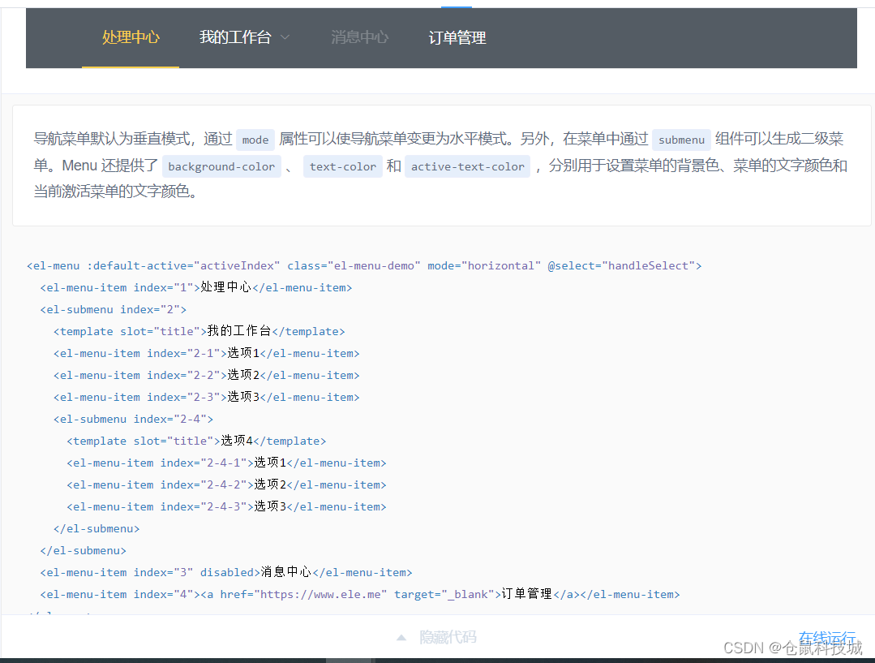The width and height of the screenshot is (875, 663).
Task: Click the background-color code tag
Action: (x=221, y=166)
